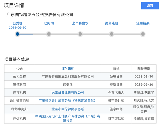Click the 段记超,吴文鑫 appraisers cell
This screenshot has width=160, height=125.
pyautogui.click(x=144, y=119)
